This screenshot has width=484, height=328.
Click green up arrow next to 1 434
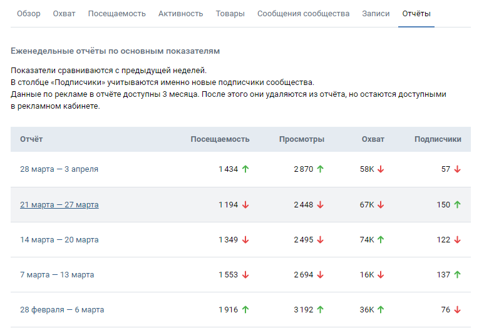(x=245, y=169)
